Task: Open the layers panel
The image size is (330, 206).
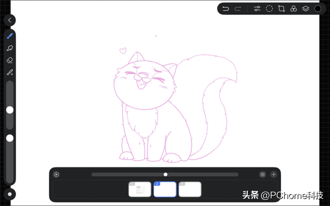Action: 306,9
